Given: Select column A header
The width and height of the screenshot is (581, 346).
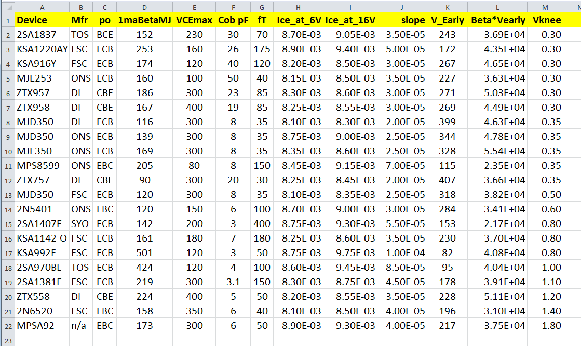Looking at the screenshot, I should pos(42,7).
